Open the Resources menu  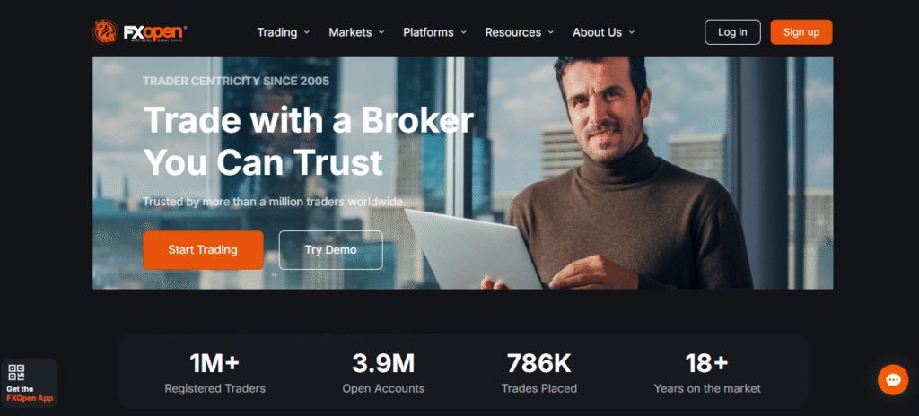pyautogui.click(x=520, y=32)
